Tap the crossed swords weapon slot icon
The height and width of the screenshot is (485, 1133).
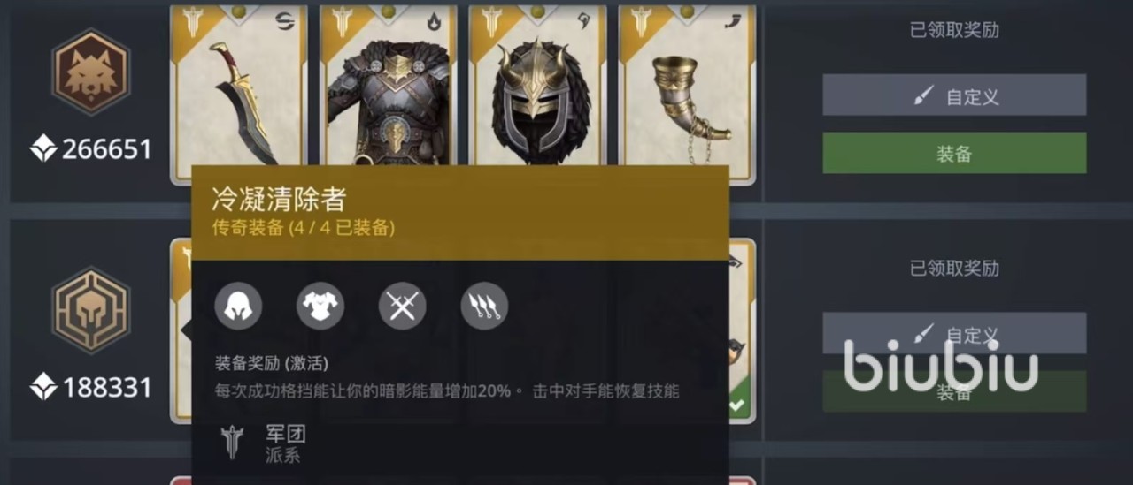click(403, 307)
